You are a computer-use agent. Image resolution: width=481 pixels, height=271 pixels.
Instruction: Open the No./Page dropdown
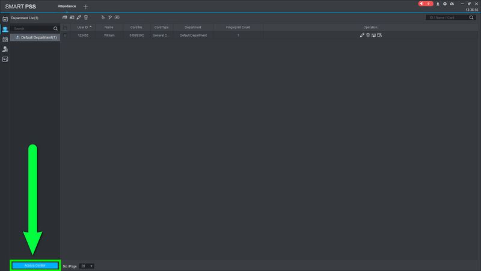click(x=87, y=266)
